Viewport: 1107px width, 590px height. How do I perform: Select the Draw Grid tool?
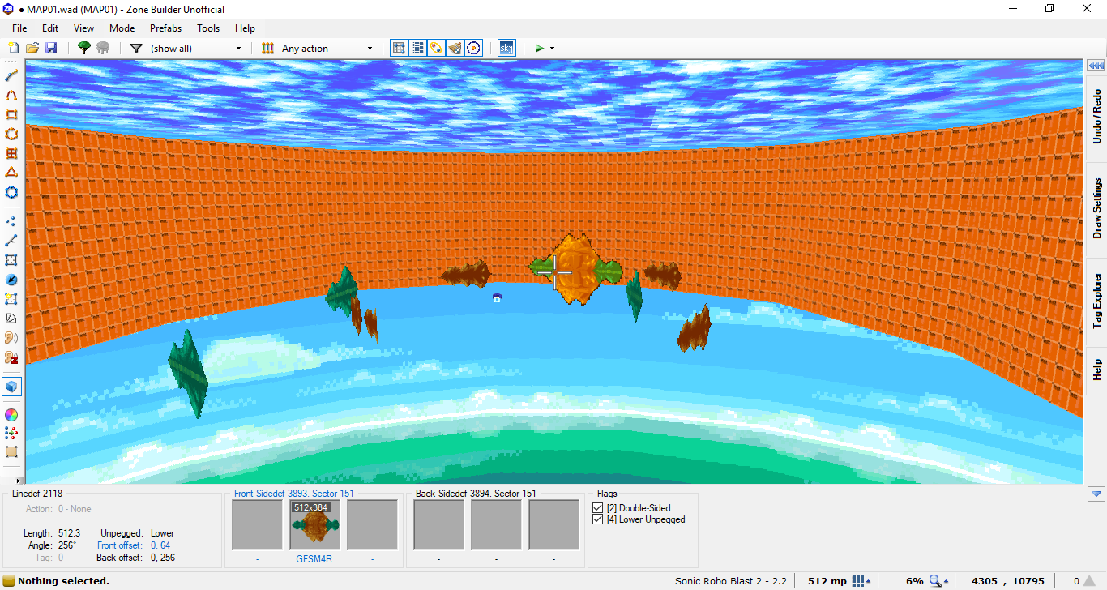11,153
